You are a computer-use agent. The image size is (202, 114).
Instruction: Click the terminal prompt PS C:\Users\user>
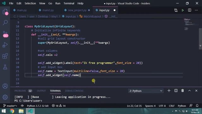click(x=28, y=101)
